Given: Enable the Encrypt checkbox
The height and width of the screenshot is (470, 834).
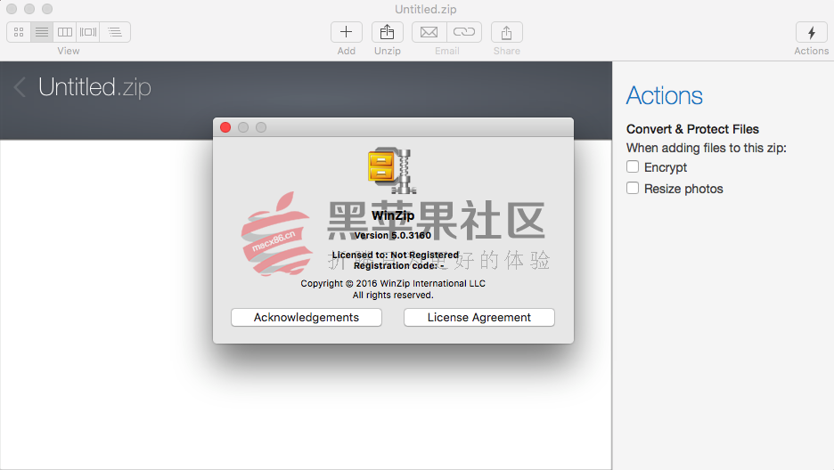Looking at the screenshot, I should pyautogui.click(x=633, y=166).
